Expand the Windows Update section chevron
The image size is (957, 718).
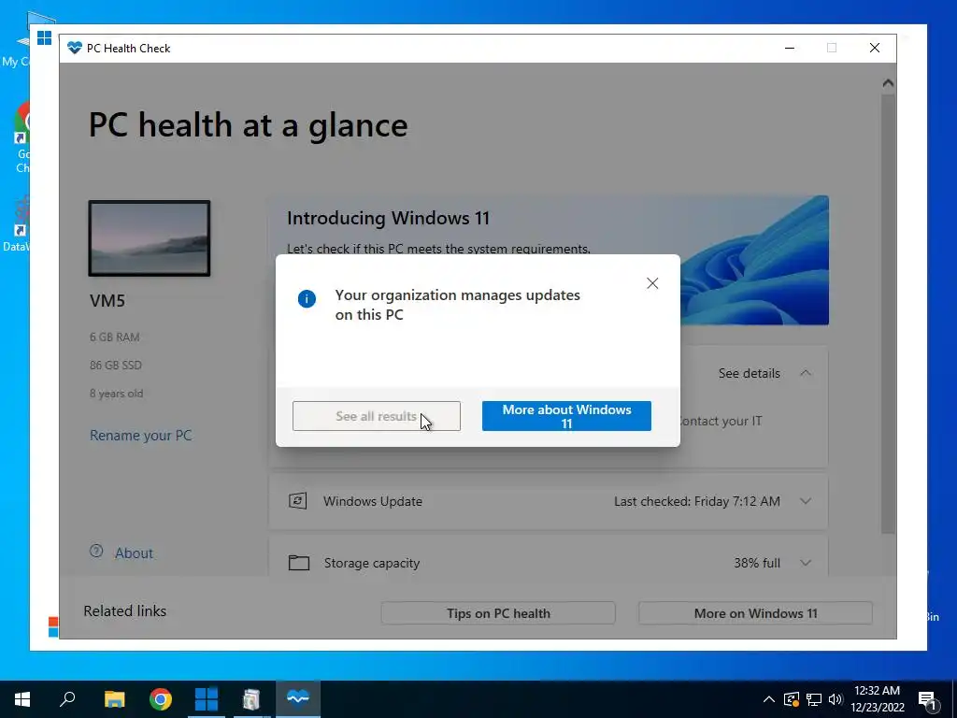pos(806,501)
